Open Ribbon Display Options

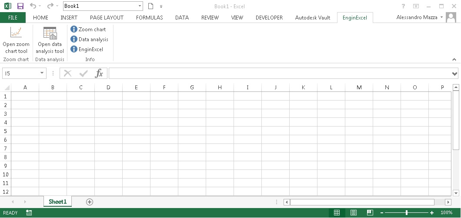click(416, 6)
